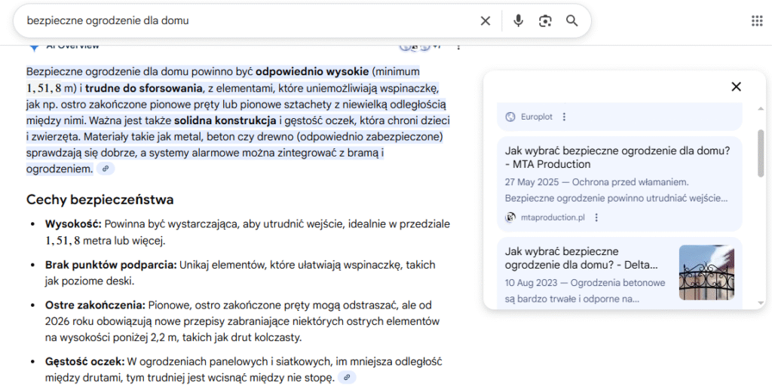Open the MTA Production article link
The height and width of the screenshot is (386, 772).
(x=617, y=157)
